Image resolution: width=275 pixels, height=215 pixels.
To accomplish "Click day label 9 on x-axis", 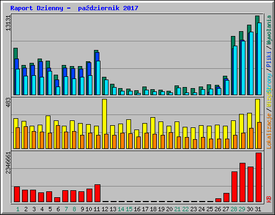I will tap(82, 209).
